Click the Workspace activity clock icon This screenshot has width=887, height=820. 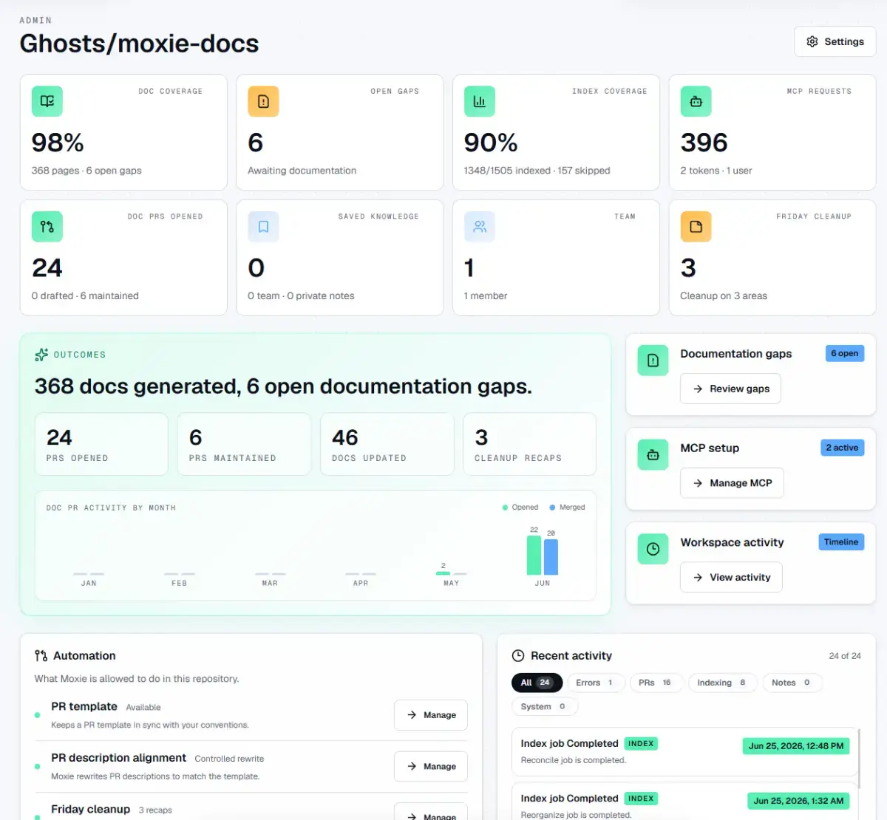click(x=653, y=549)
